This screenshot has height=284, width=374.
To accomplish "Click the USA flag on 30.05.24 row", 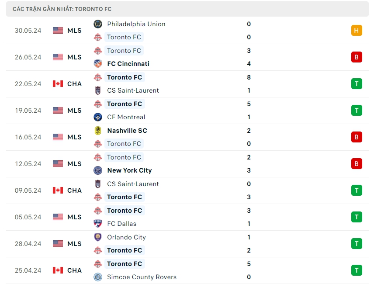I will (x=58, y=31).
